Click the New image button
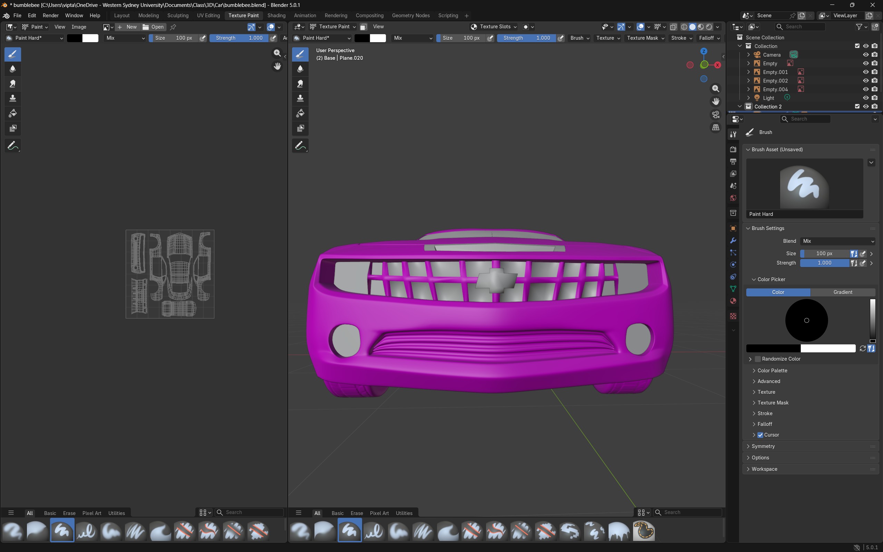This screenshot has width=883, height=552. coord(128,27)
